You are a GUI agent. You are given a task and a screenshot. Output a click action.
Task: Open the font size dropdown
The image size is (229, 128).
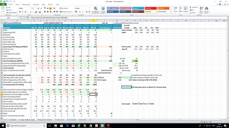click(36, 9)
